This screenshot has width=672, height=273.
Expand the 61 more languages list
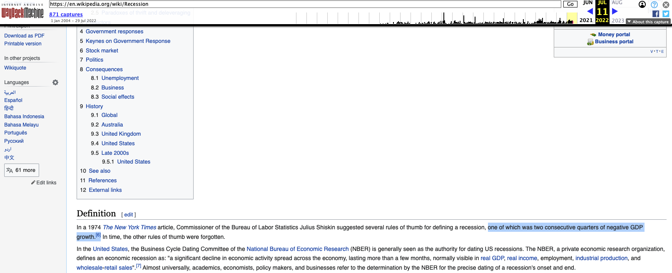22,170
